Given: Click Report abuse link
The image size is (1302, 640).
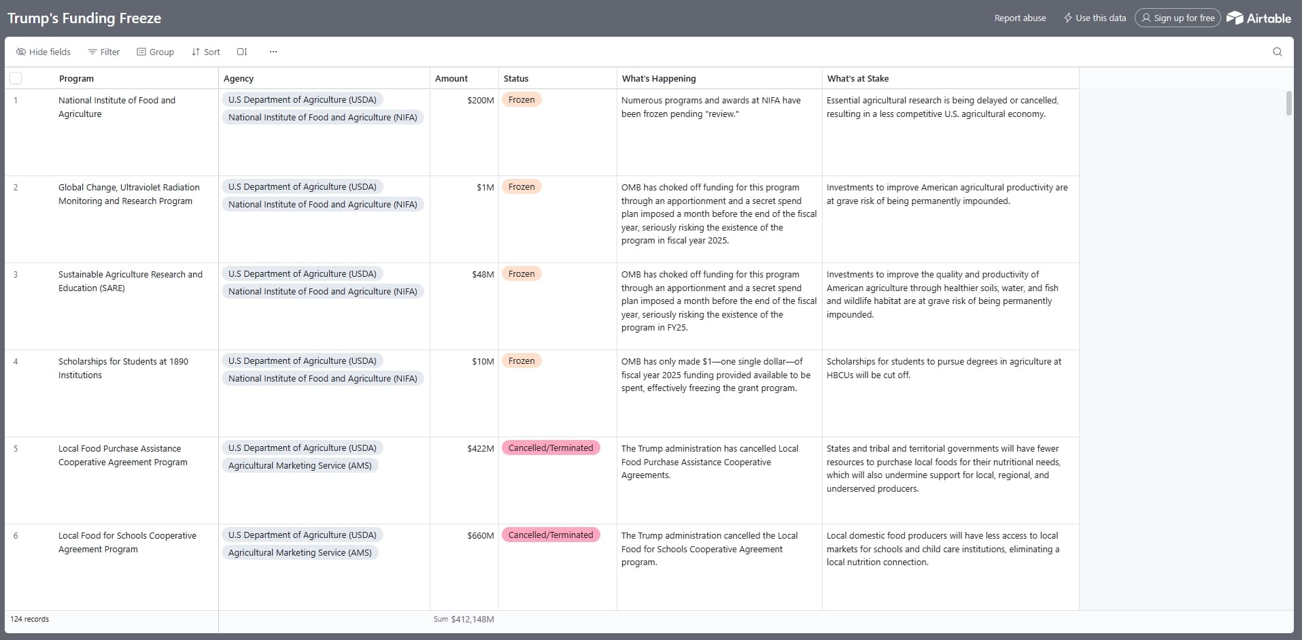Looking at the screenshot, I should tap(1020, 18).
